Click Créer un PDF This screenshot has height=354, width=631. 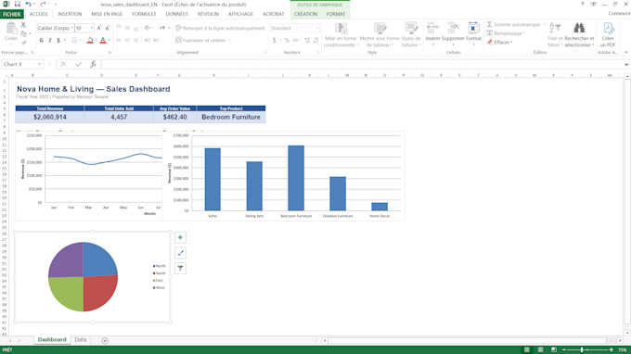click(608, 34)
